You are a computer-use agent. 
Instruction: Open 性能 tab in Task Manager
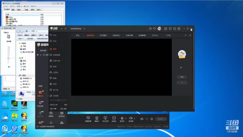(x=27, y=10)
